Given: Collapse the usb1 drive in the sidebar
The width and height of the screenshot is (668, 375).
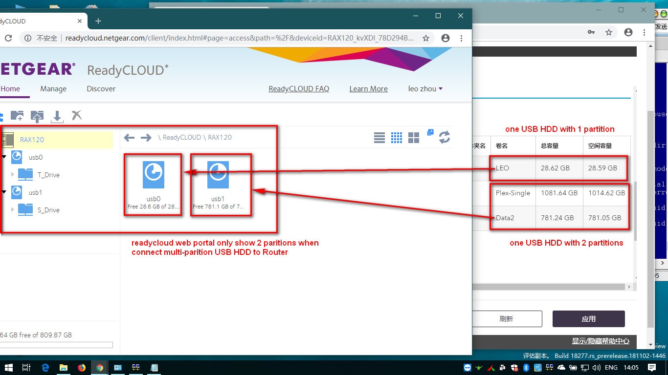Looking at the screenshot, I should [x=4, y=192].
